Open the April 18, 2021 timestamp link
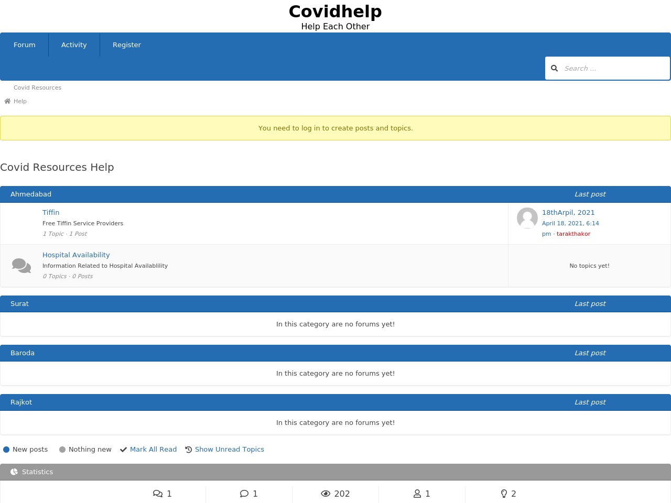The width and height of the screenshot is (671, 503). pyautogui.click(x=570, y=228)
